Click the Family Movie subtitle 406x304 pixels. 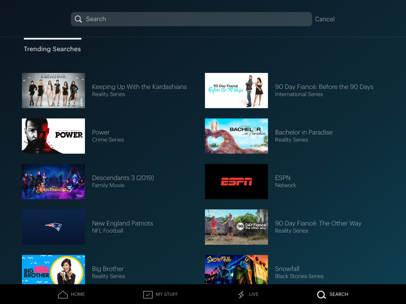pos(108,185)
